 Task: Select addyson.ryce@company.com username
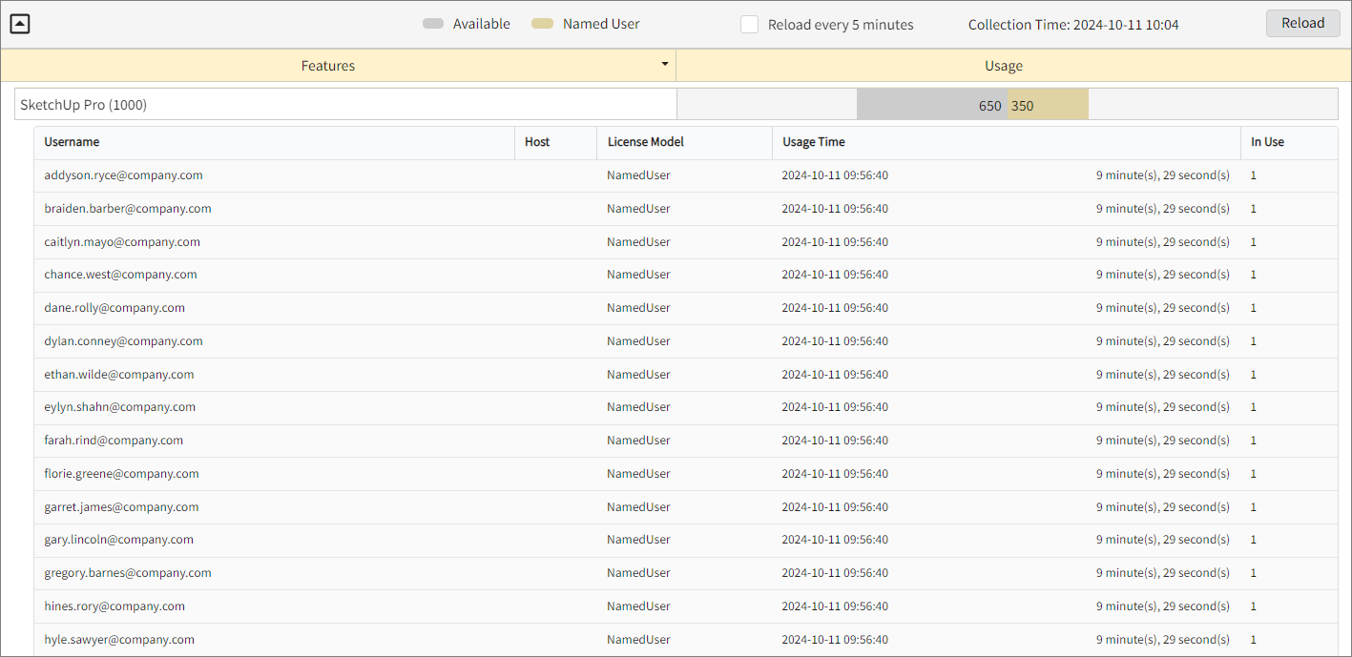point(123,175)
